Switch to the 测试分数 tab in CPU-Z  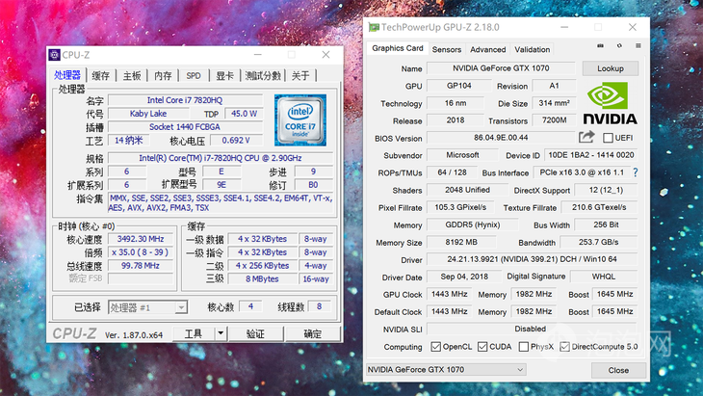[263, 76]
